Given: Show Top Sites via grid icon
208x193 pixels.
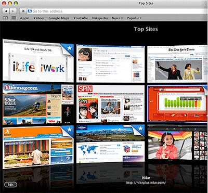Looking at the screenshot, I should pyautogui.click(x=14, y=18).
